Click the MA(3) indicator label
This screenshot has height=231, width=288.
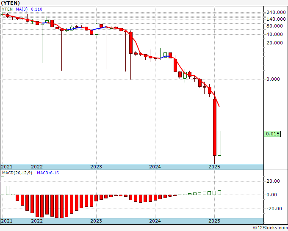pos(22,9)
